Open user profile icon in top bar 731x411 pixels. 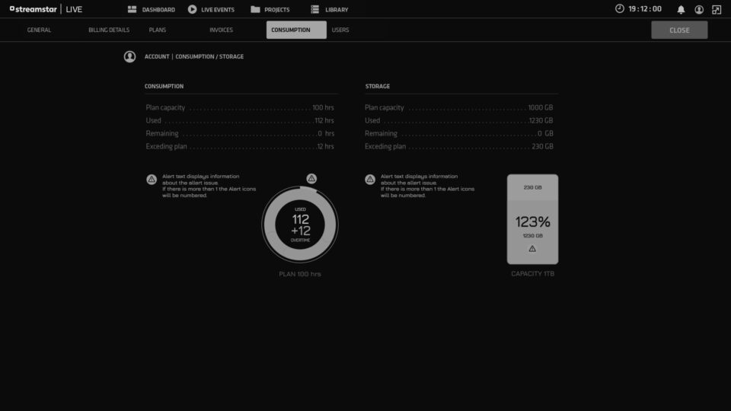(x=699, y=9)
